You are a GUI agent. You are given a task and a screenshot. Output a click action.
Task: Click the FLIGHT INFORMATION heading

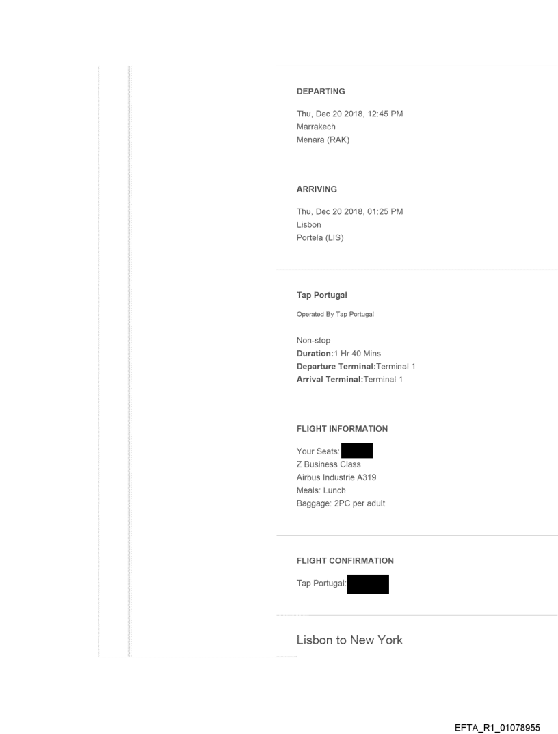342,429
